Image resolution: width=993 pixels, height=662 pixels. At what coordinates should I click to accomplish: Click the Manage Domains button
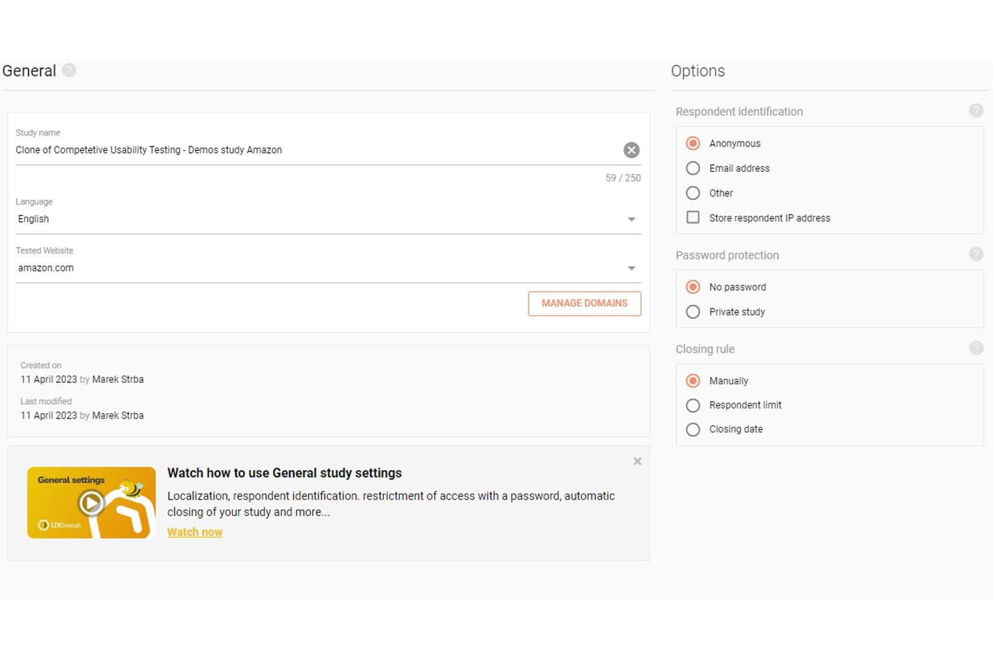coord(584,303)
